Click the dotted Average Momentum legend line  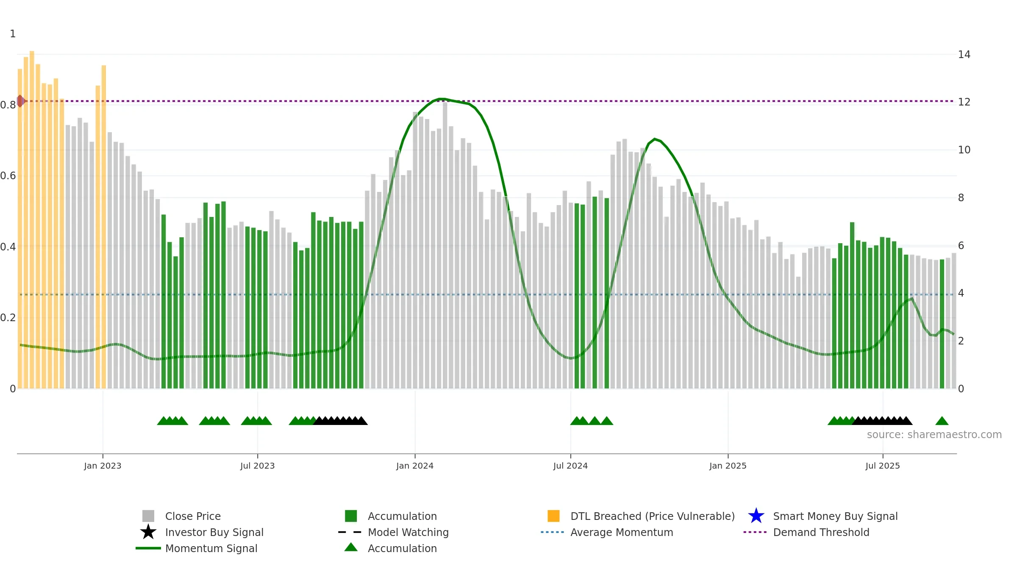pyautogui.click(x=552, y=532)
